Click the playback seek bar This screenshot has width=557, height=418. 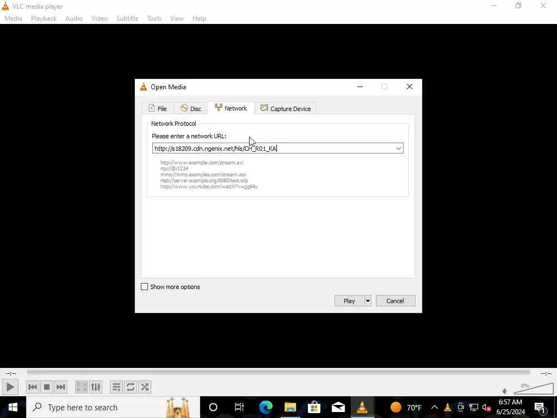pyautogui.click(x=278, y=372)
